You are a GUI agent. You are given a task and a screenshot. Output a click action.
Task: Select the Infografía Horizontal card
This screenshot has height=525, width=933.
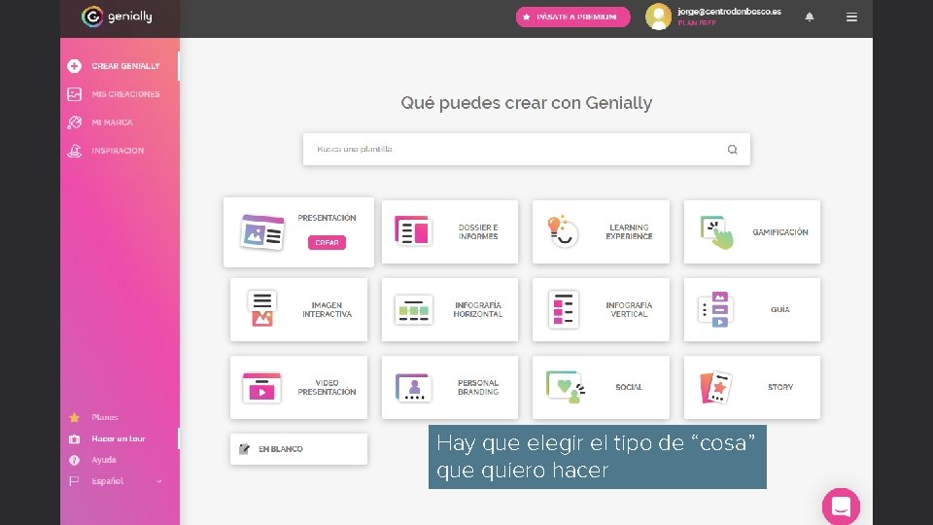coord(450,309)
